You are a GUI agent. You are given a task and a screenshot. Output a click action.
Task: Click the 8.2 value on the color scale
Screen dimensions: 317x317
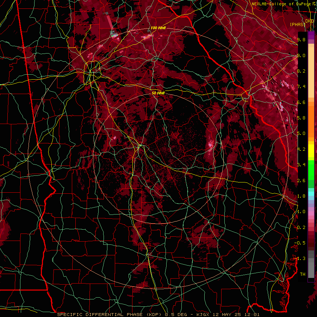click(x=301, y=71)
